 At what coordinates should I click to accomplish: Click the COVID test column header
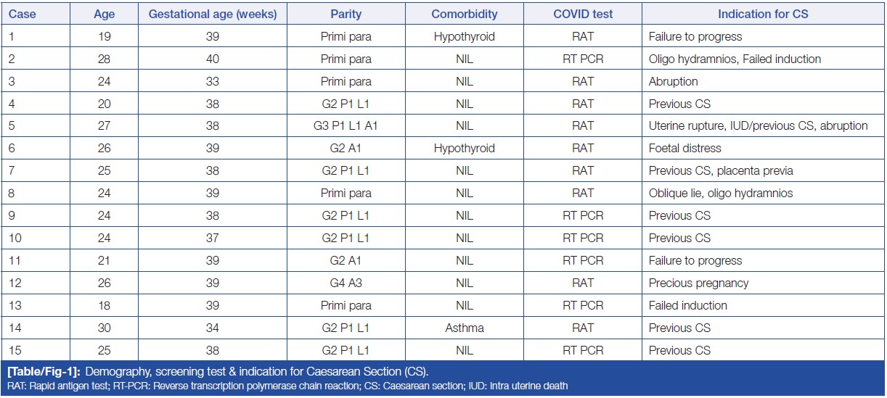click(x=582, y=14)
